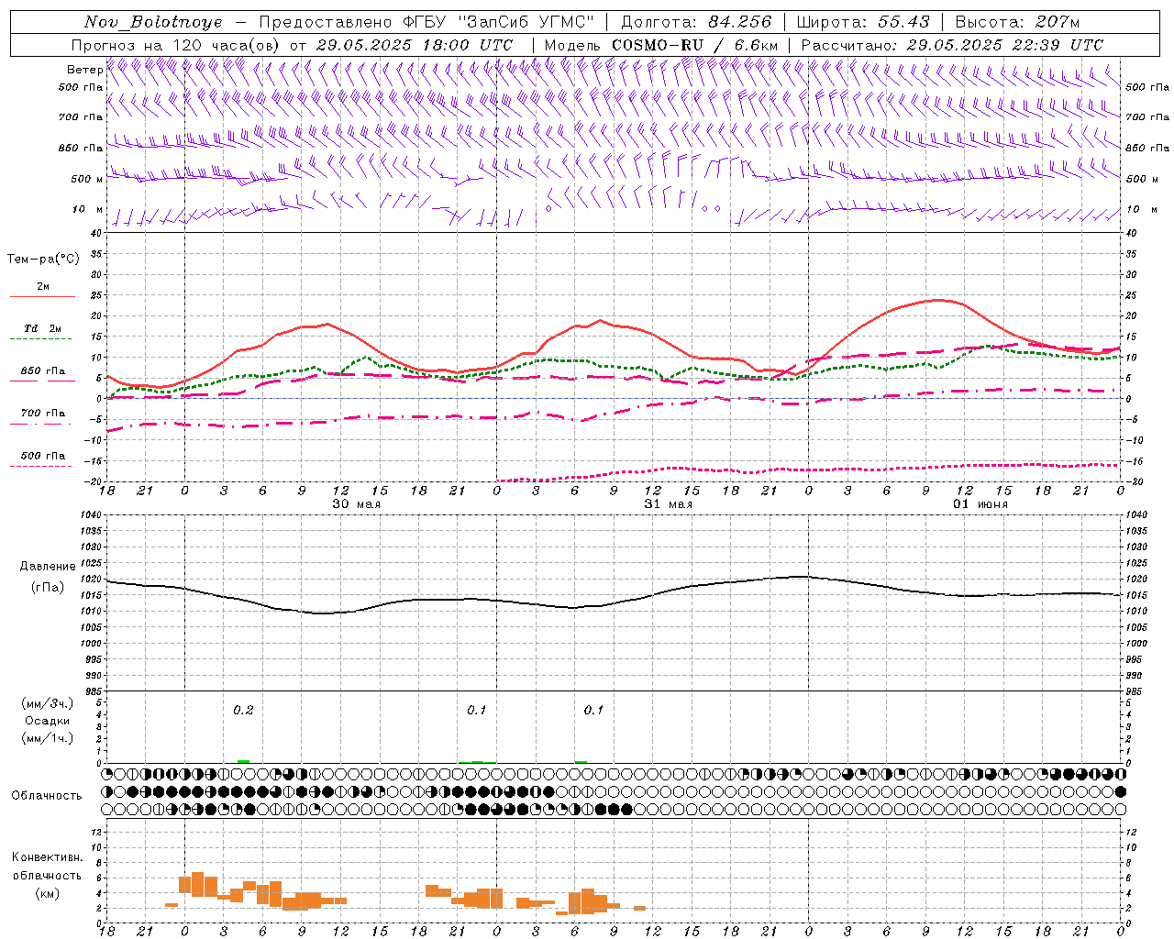1174x939 pixels.
Task: Click the Облачность cloud cover label
Action: pyautogui.click(x=47, y=796)
